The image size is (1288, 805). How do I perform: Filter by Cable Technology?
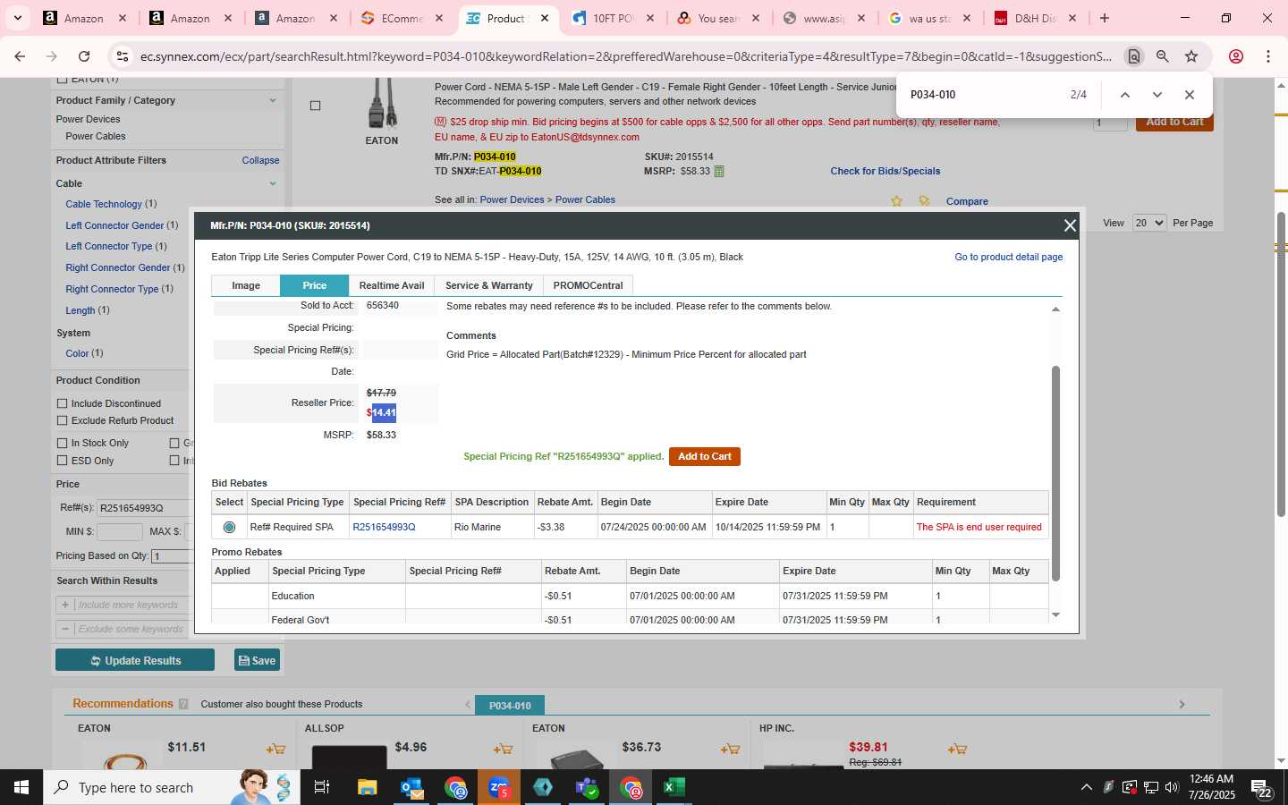[104, 204]
